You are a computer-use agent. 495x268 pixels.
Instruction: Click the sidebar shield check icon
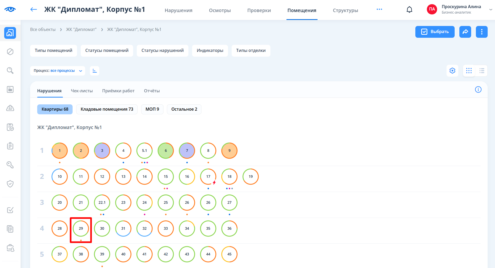click(10, 184)
